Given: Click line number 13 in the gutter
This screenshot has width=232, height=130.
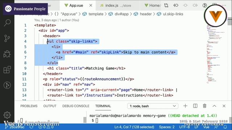Looking at the screenshot, I should [24, 90].
